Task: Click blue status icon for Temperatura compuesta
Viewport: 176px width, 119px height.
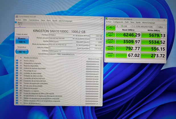Action: pyautogui.click(x=17, y=63)
